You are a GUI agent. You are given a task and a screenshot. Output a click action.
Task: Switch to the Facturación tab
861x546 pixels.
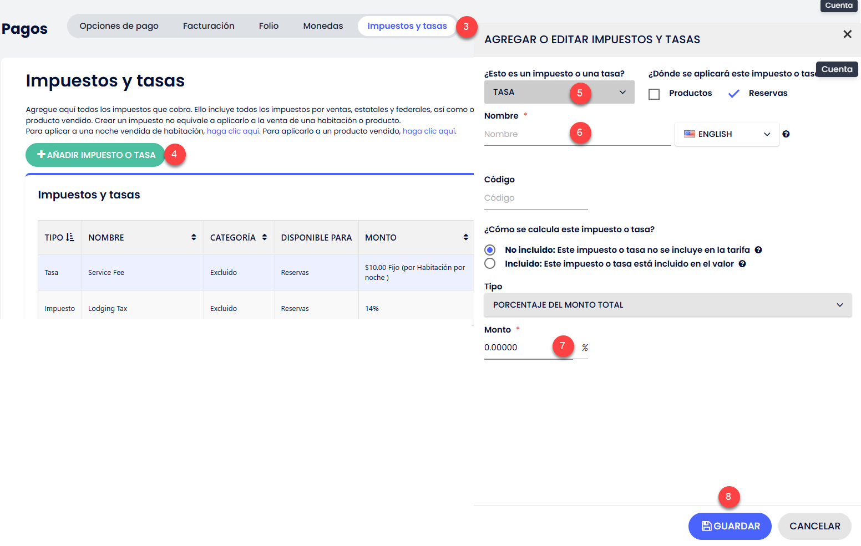click(209, 26)
